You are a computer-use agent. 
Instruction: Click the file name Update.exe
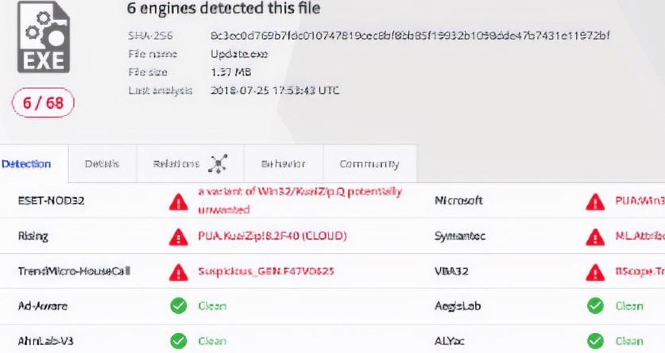(239, 54)
